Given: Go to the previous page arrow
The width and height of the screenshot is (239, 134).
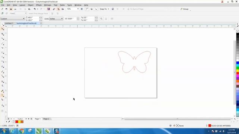Looking at the screenshot, I should [x=14, y=119].
